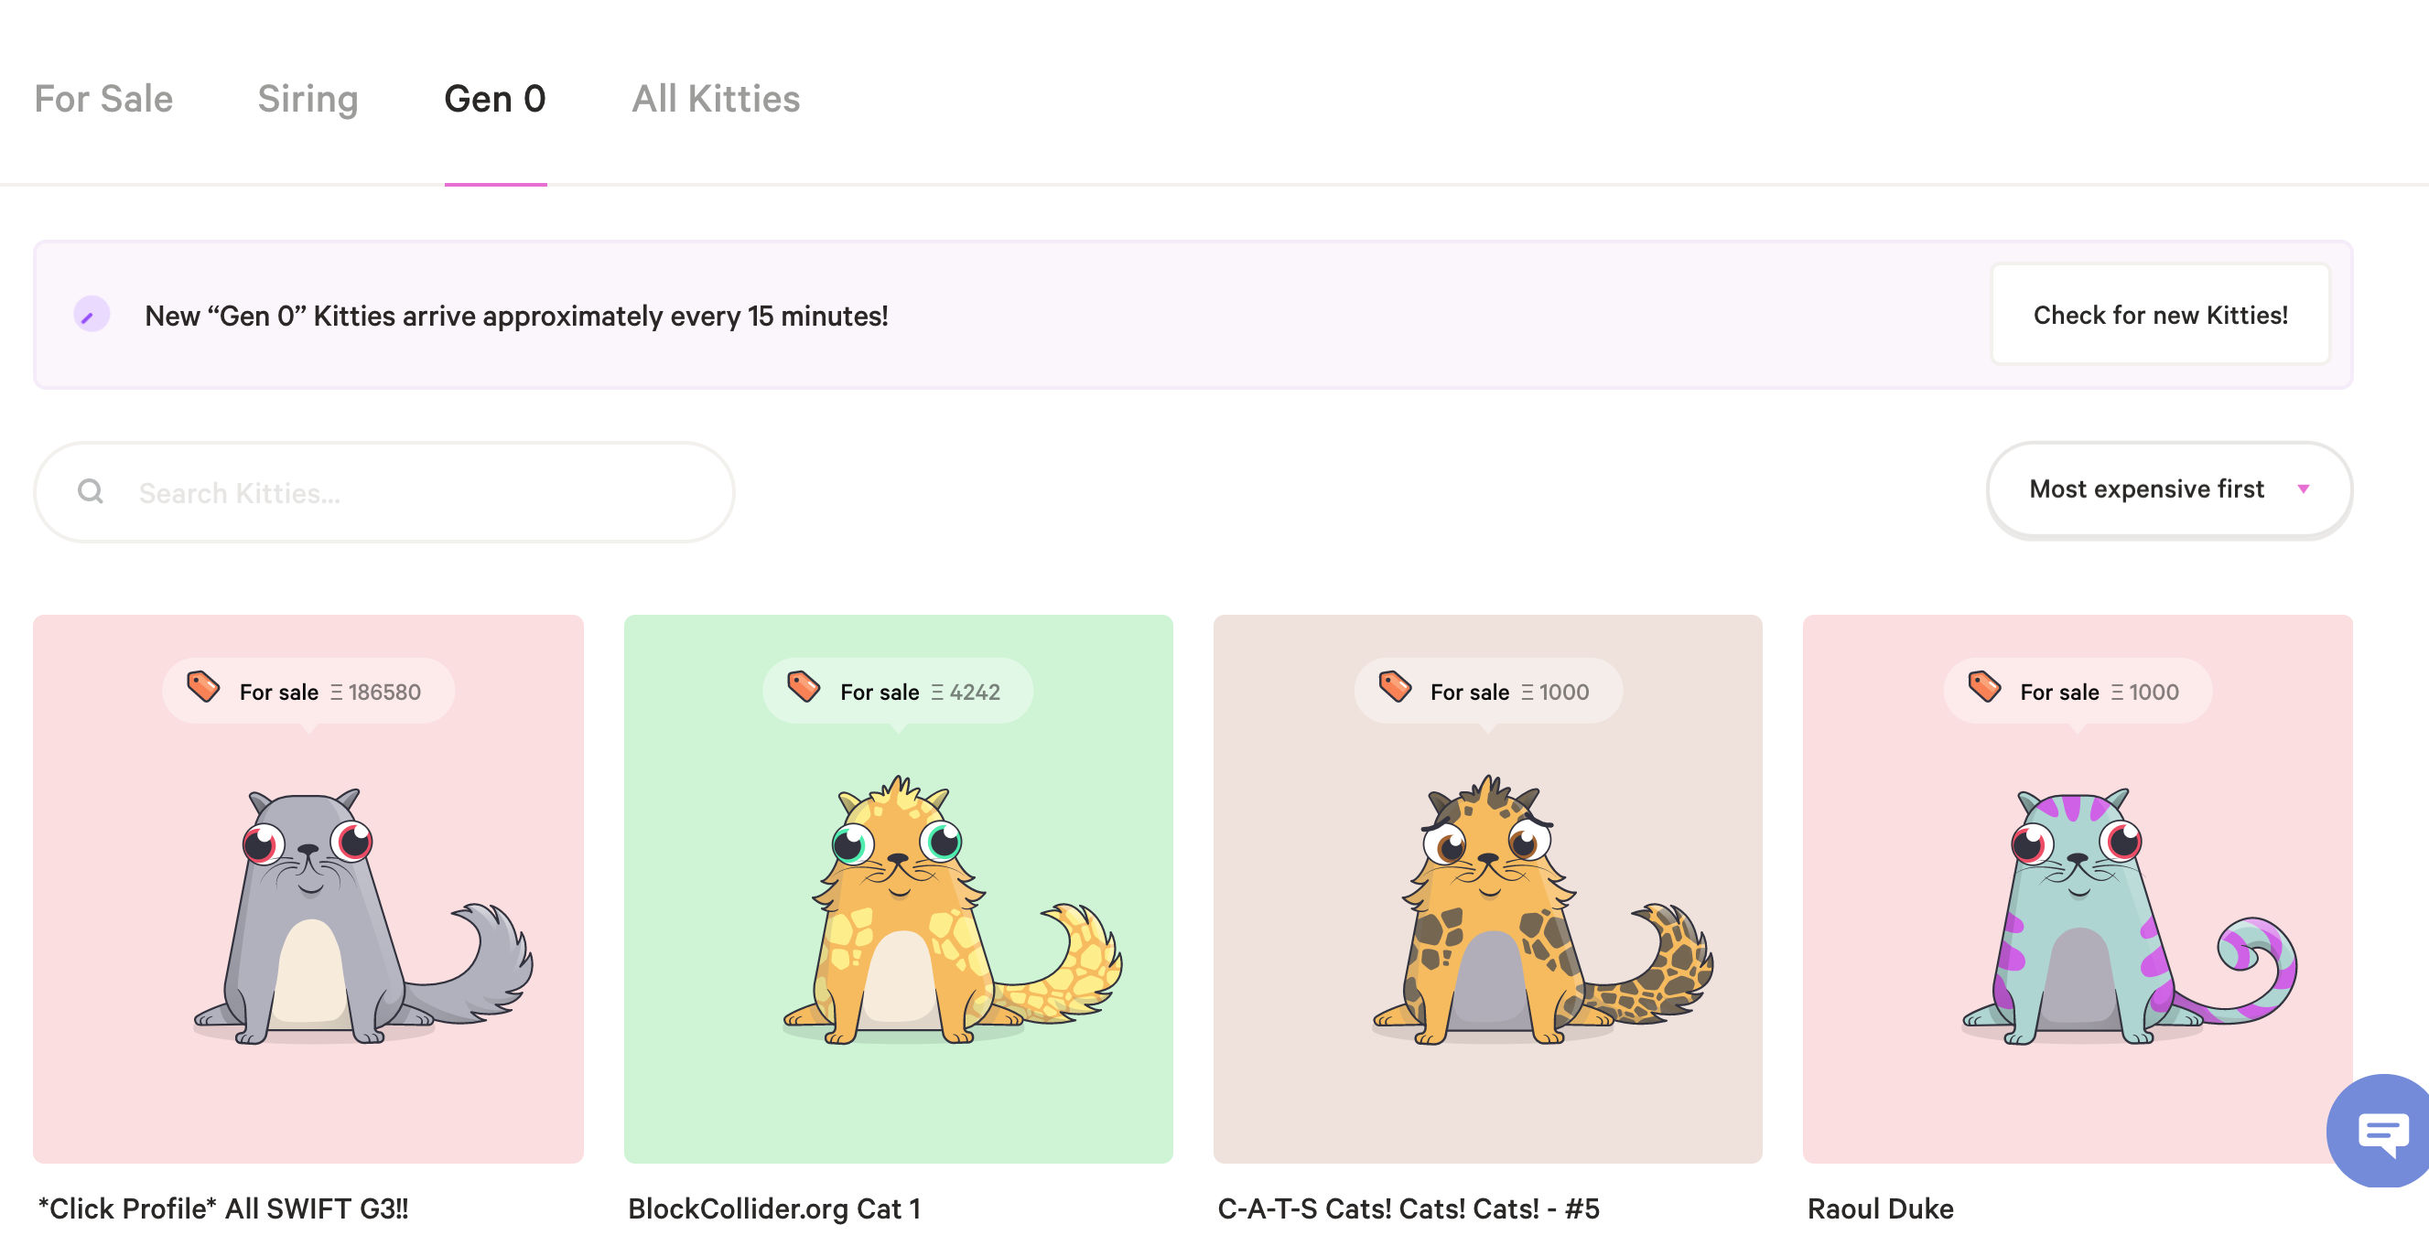Click the pink dropdown arrow on the sort selector
Viewport: 2429px width, 1235px height.
2303,489
